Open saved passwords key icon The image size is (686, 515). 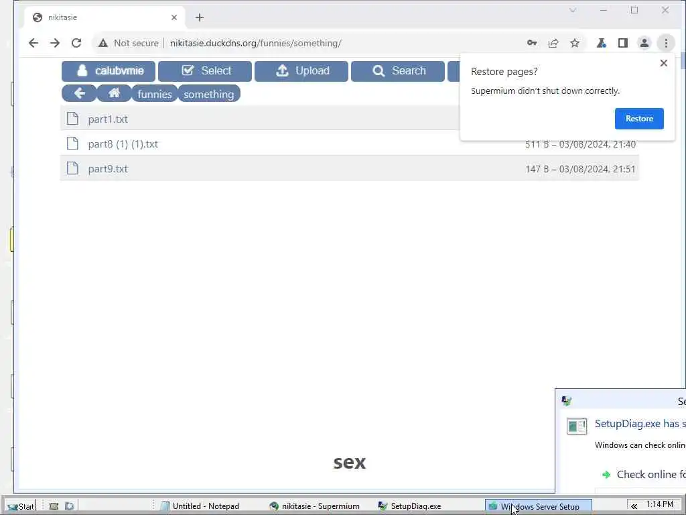(x=532, y=43)
